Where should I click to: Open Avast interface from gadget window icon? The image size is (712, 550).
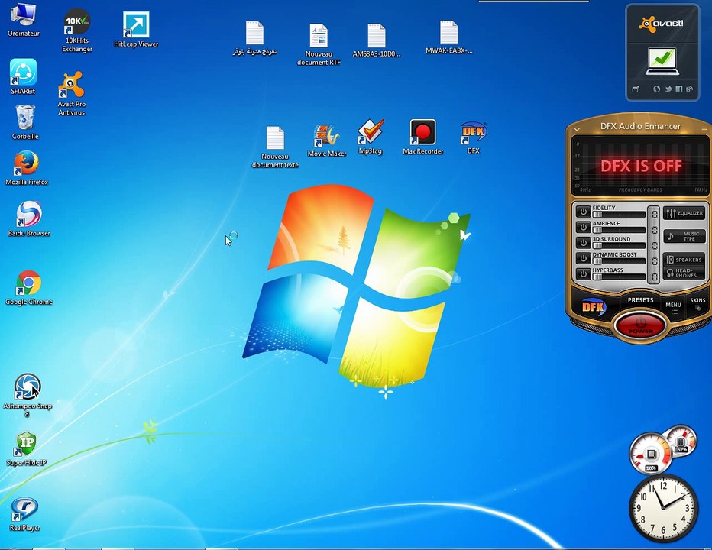(x=636, y=89)
